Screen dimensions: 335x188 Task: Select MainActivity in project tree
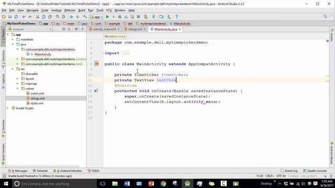click(x=43, y=54)
